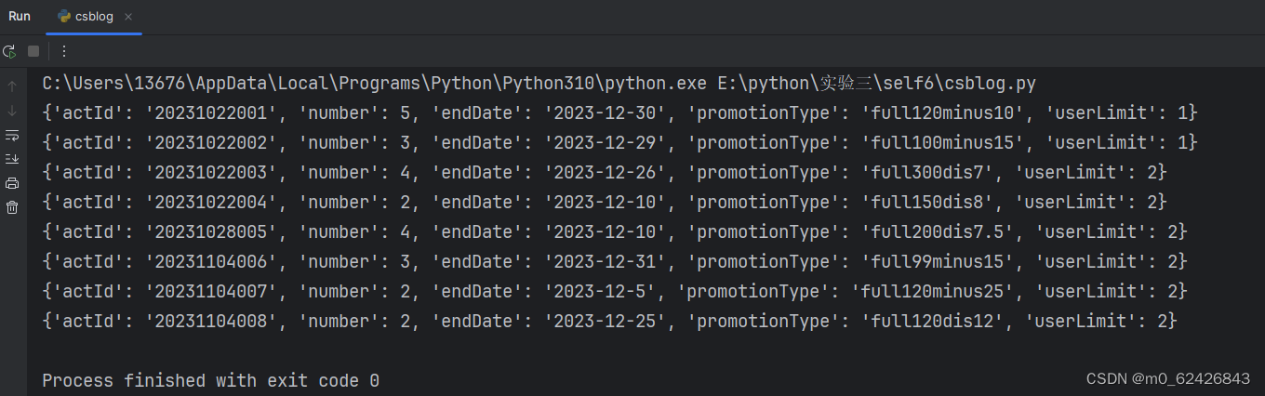Select output line with actId '20231022004'
Image resolution: width=1265 pixels, height=396 pixels.
coord(605,203)
